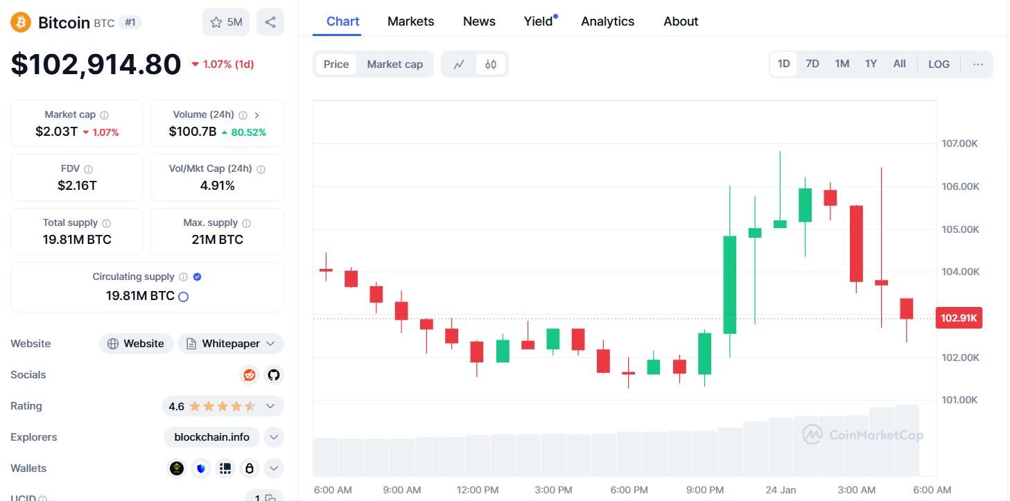Expand the Whitepaper dropdown

270,344
